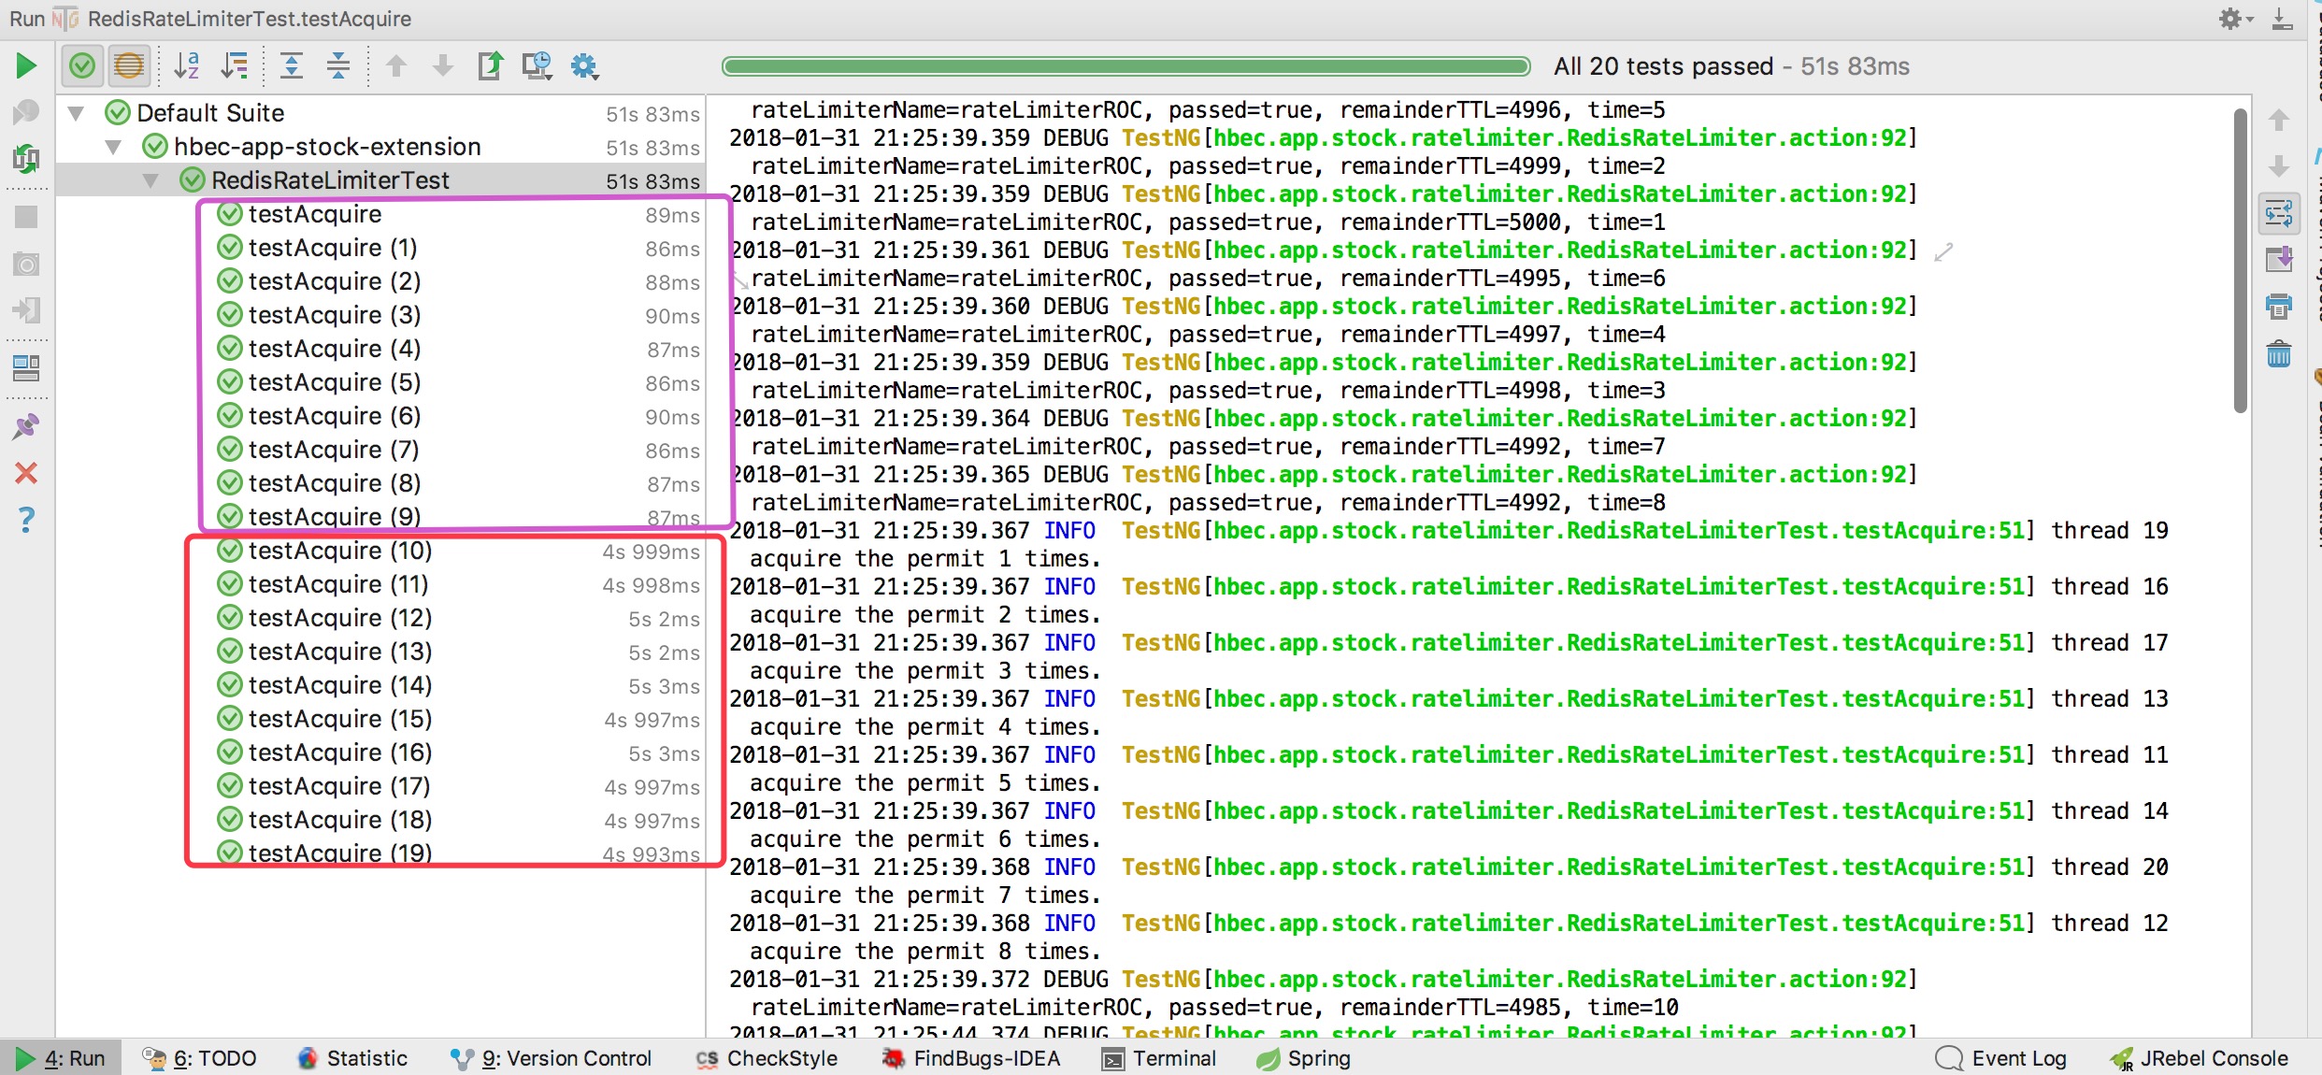Image resolution: width=2322 pixels, height=1075 pixels.
Task: Toggle Show Ignored tests filter
Action: point(129,65)
